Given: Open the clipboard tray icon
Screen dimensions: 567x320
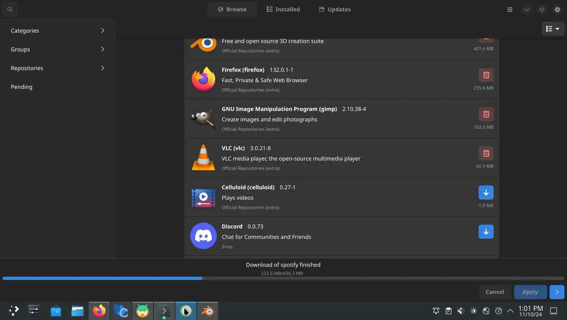Looking at the screenshot, I should tap(449, 311).
